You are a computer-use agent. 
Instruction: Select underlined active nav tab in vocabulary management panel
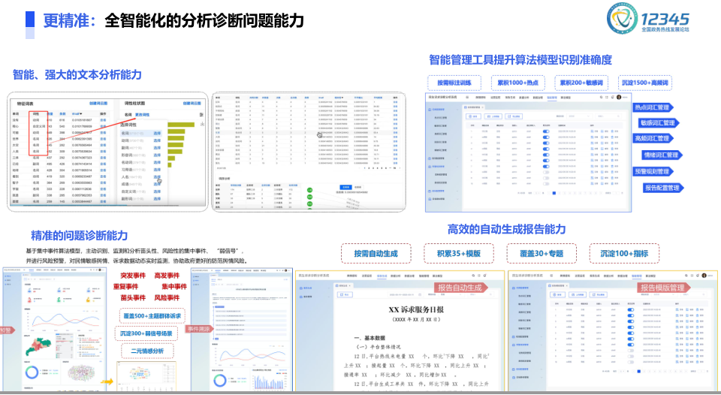point(552,98)
